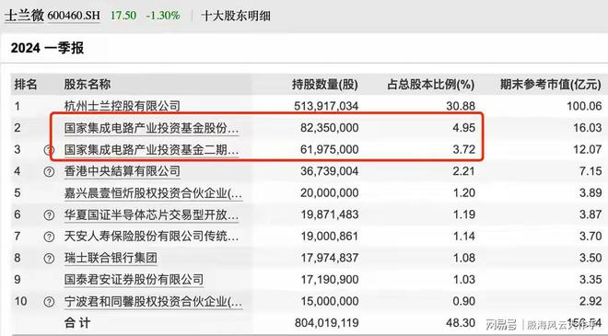Click the 占总股本比例(%) column header

(431, 84)
